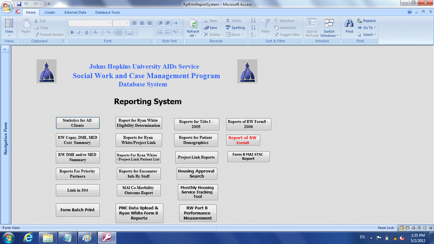Image resolution: width=434 pixels, height=244 pixels.
Task: Click Toggle Filter in Sort & Filter
Action: pyautogui.click(x=287, y=35)
